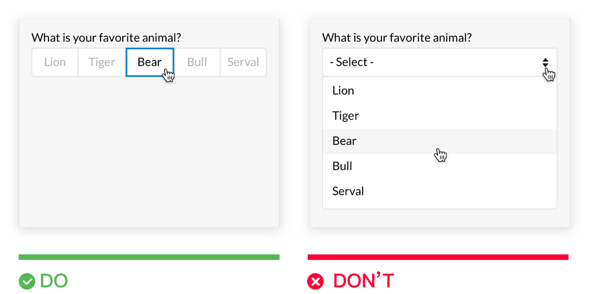Click the green DO checkmark icon

[27, 281]
